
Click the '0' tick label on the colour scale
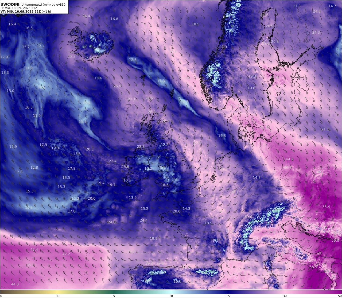pyautogui.click(x=1, y=296)
